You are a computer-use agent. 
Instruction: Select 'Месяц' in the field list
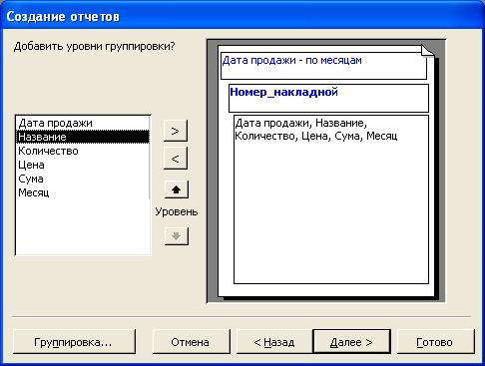(x=83, y=192)
